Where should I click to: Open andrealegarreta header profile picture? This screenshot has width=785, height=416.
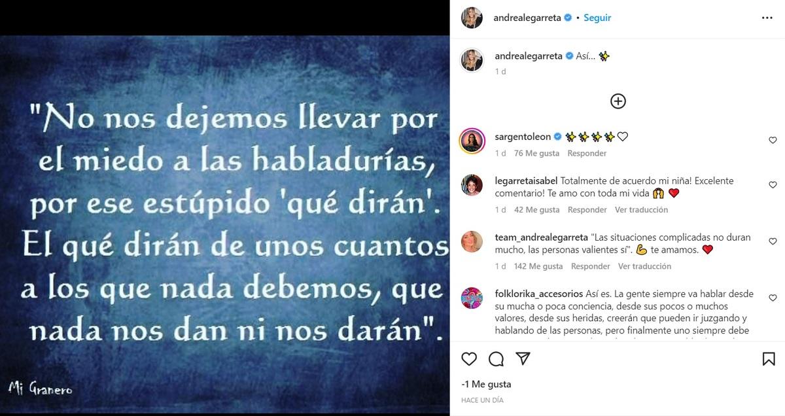point(472,18)
